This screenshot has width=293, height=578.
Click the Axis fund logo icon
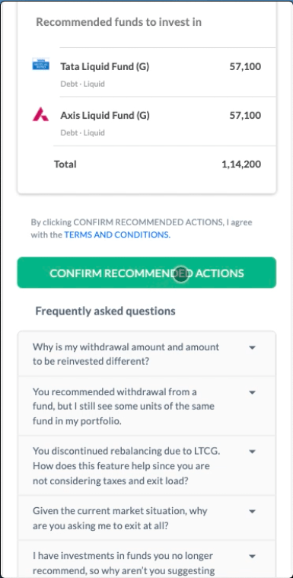tap(40, 114)
